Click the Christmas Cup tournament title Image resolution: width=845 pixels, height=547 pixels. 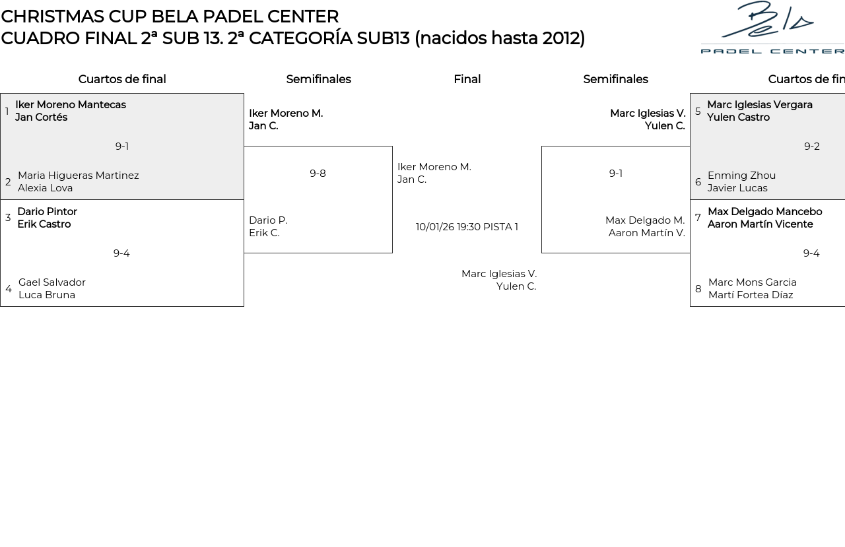[x=170, y=16]
